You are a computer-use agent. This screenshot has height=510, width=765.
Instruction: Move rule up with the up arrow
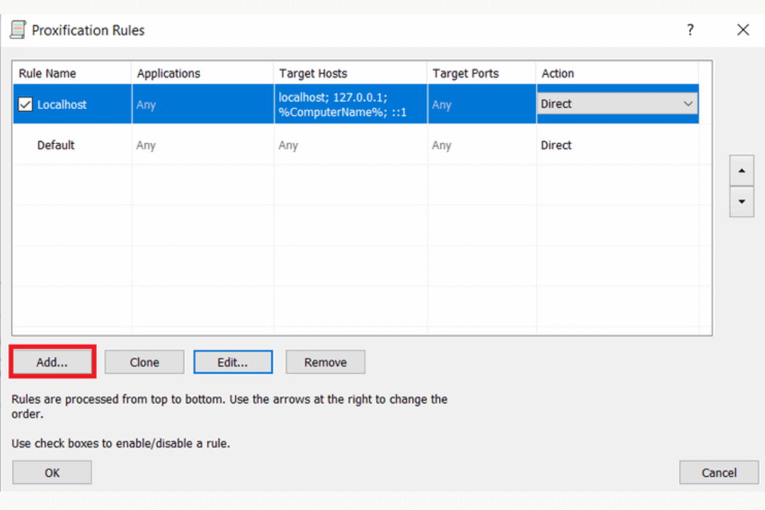click(741, 171)
